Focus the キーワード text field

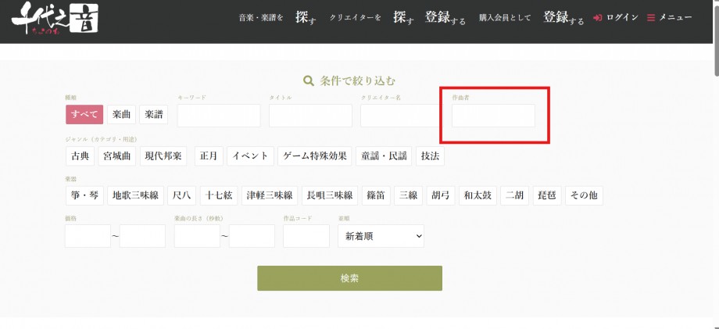pos(219,116)
